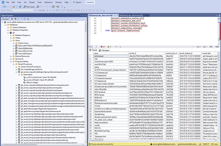Click the Display Estimated Execution Plan icon

(54, 10)
